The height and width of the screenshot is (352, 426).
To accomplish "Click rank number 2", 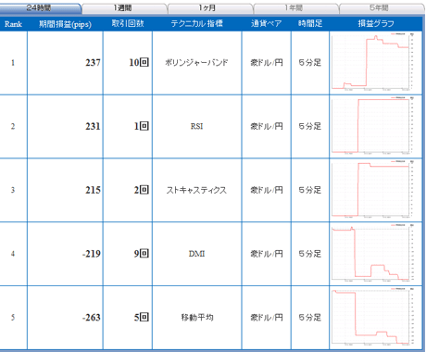I will 13,126.
